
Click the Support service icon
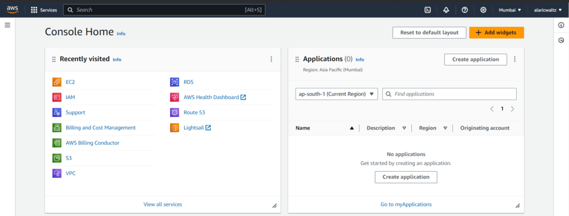57,113
